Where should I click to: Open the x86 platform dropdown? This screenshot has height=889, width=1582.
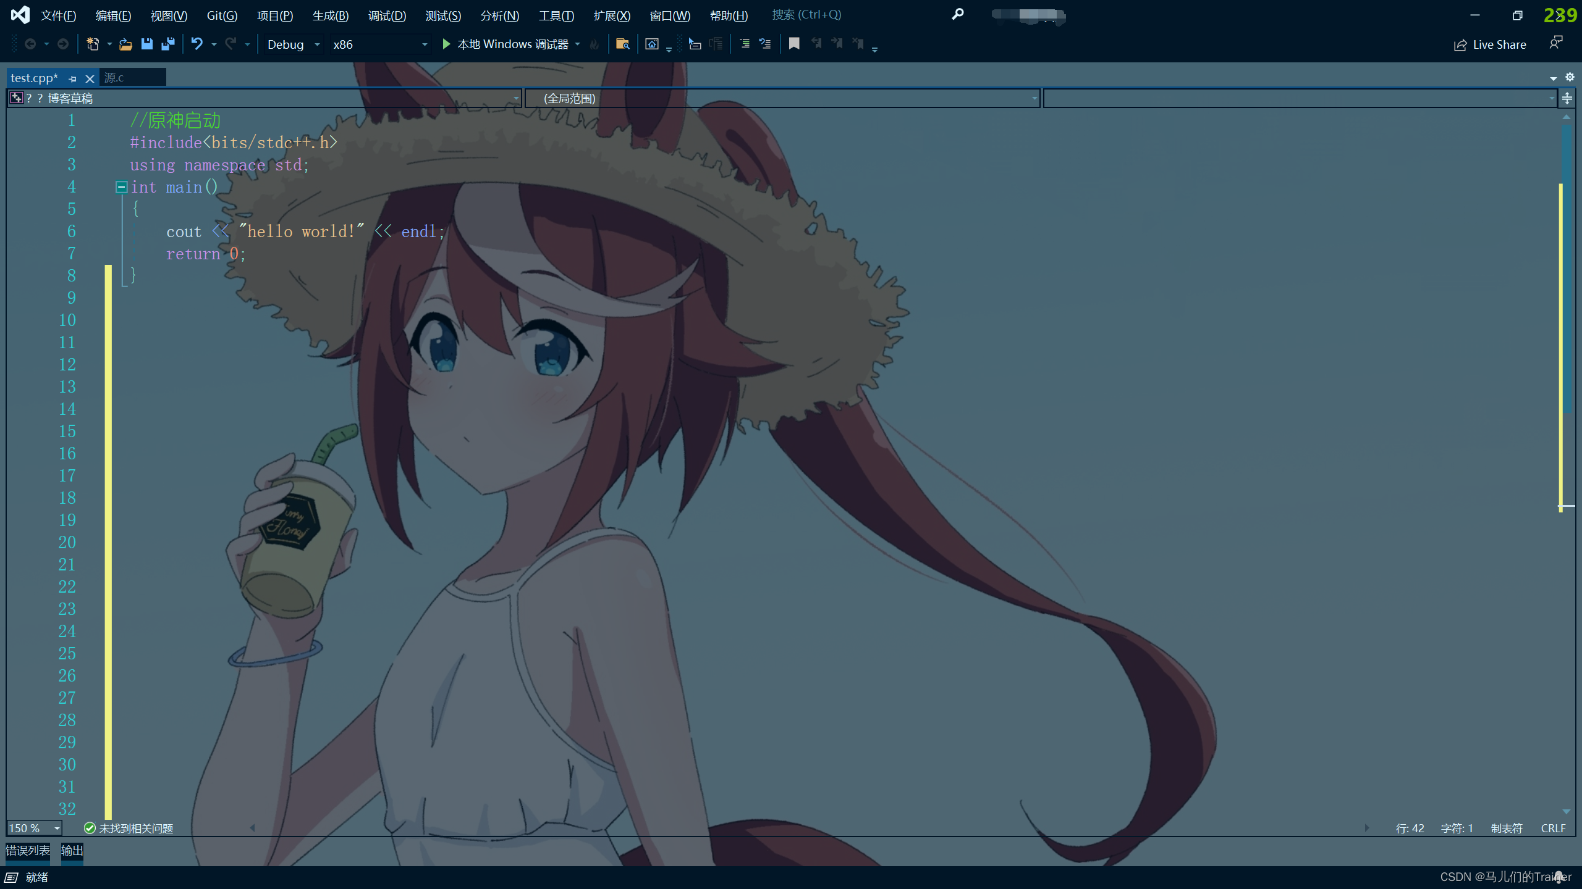pyautogui.click(x=379, y=44)
